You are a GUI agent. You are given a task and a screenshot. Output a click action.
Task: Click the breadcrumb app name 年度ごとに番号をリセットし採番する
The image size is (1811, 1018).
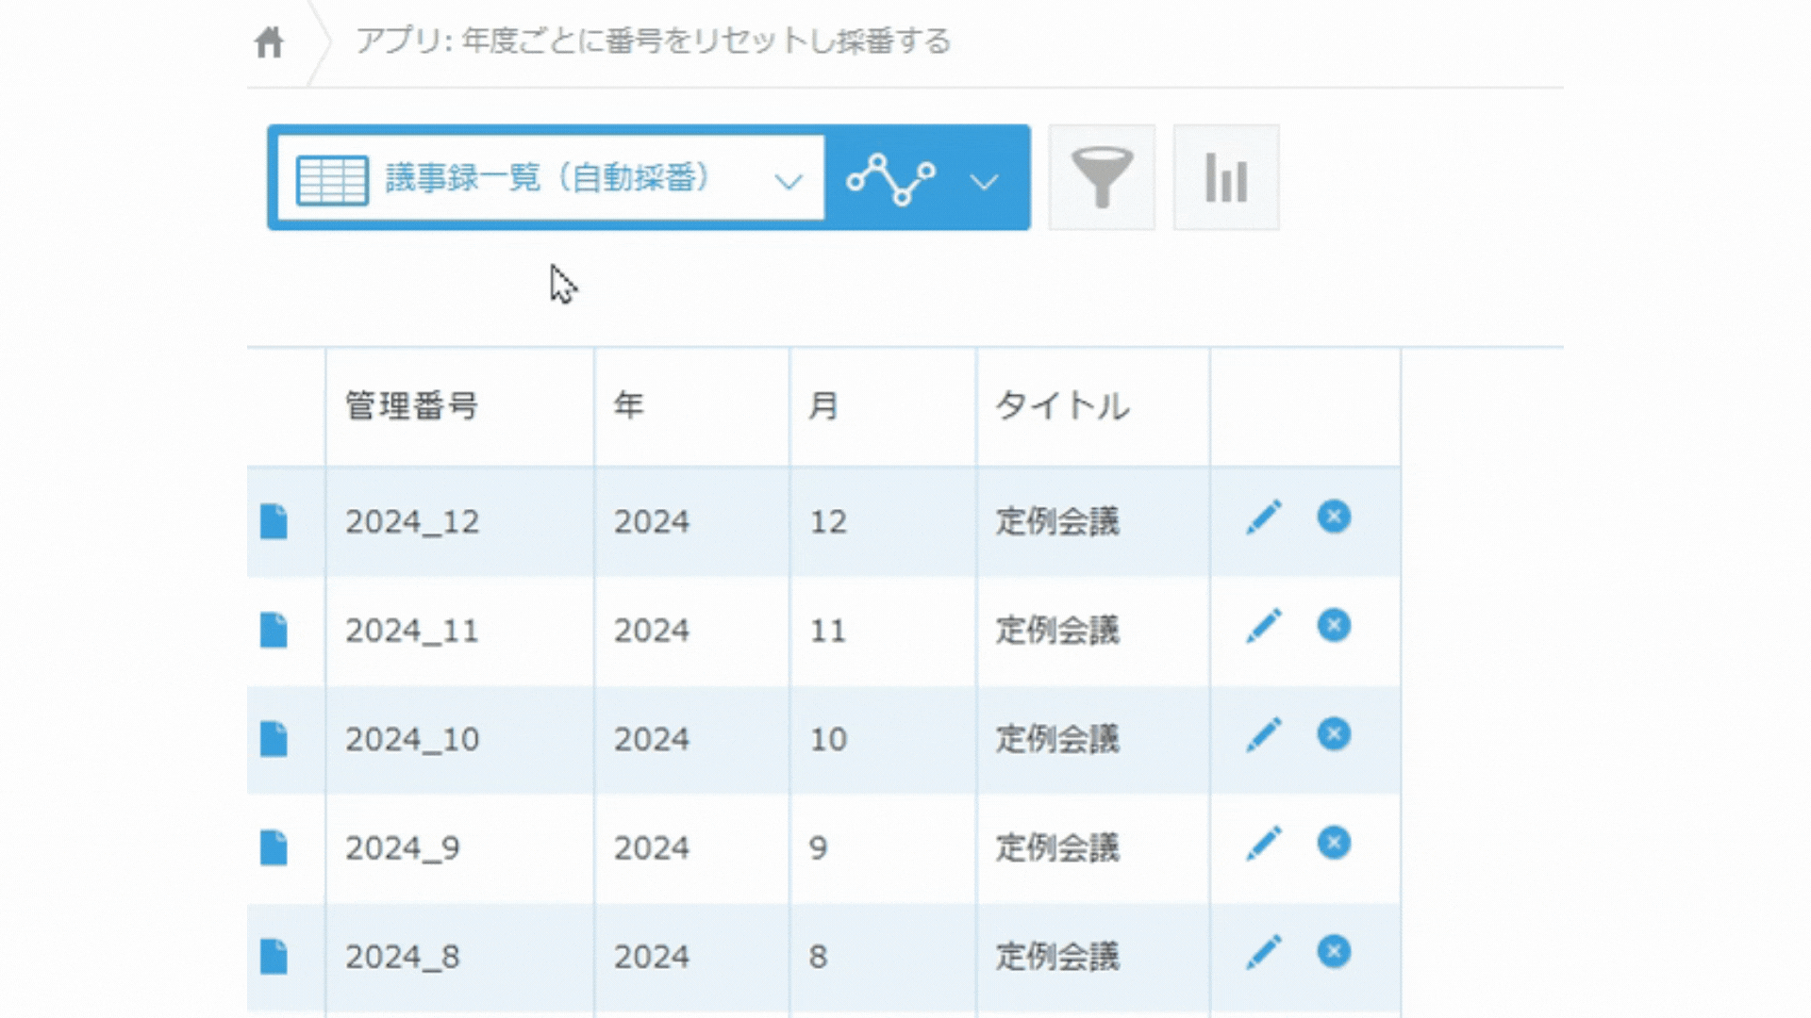click(706, 41)
